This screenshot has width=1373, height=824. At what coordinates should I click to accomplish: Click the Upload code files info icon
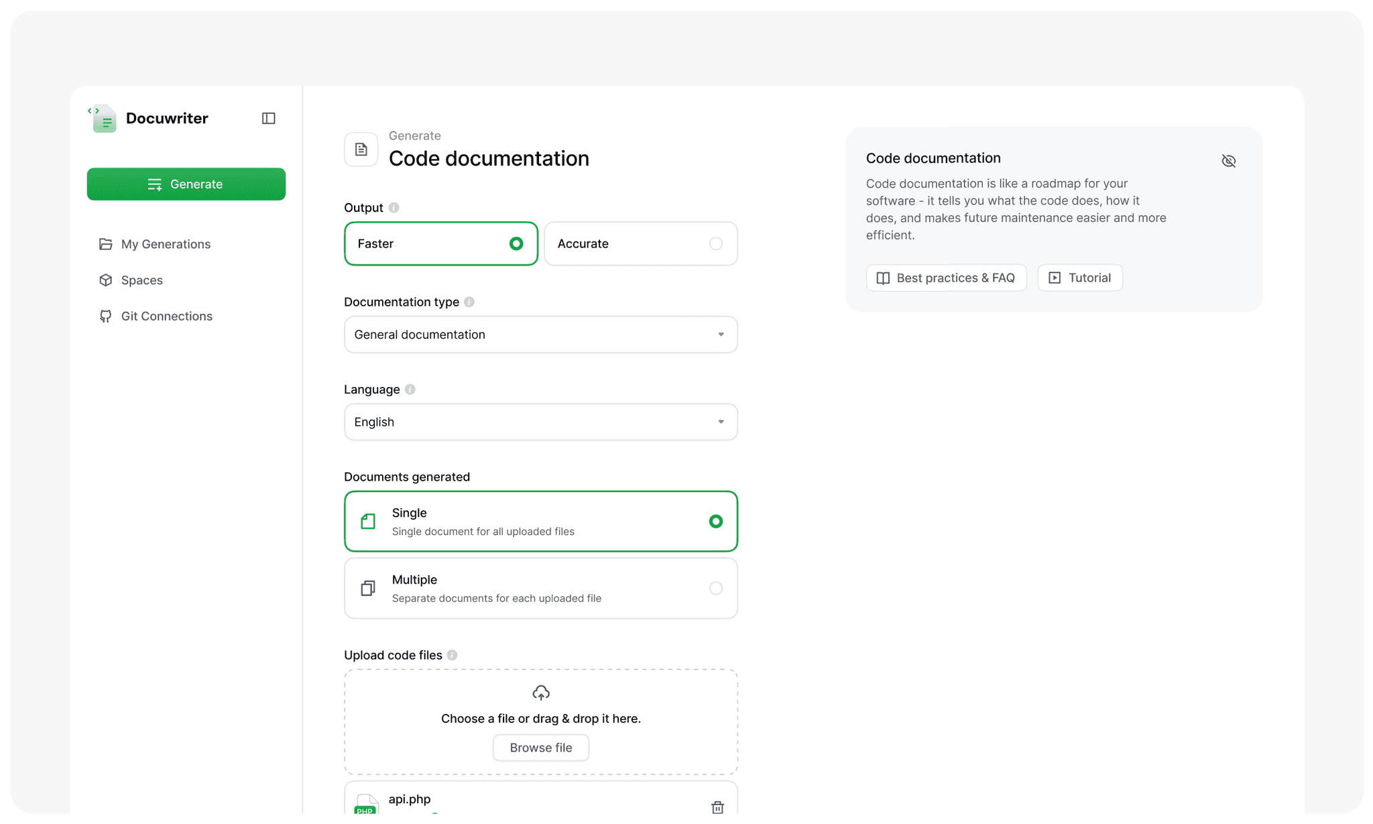(453, 655)
